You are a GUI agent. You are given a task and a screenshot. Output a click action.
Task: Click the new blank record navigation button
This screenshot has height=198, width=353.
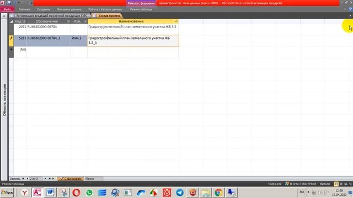54,179
